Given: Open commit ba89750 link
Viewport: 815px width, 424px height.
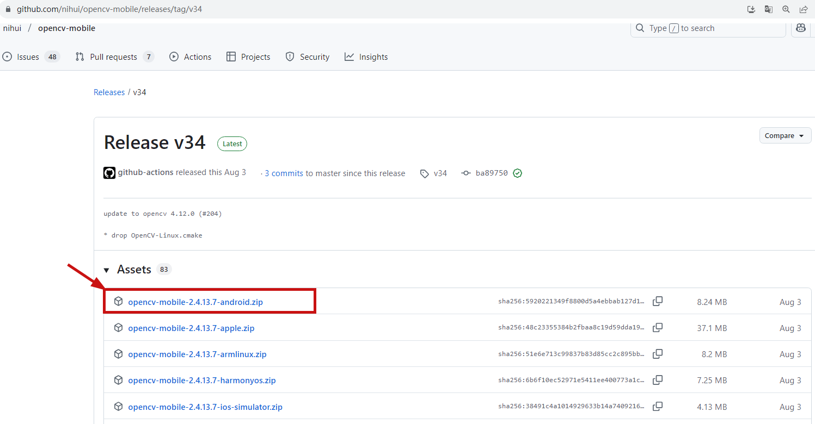Looking at the screenshot, I should coord(492,173).
